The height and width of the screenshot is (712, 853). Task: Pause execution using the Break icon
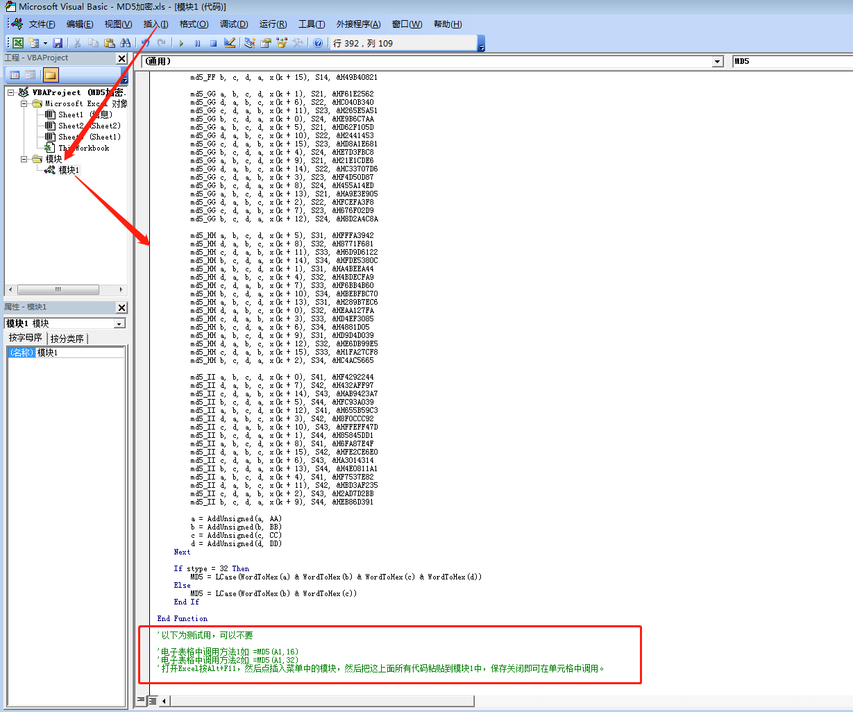pos(199,42)
